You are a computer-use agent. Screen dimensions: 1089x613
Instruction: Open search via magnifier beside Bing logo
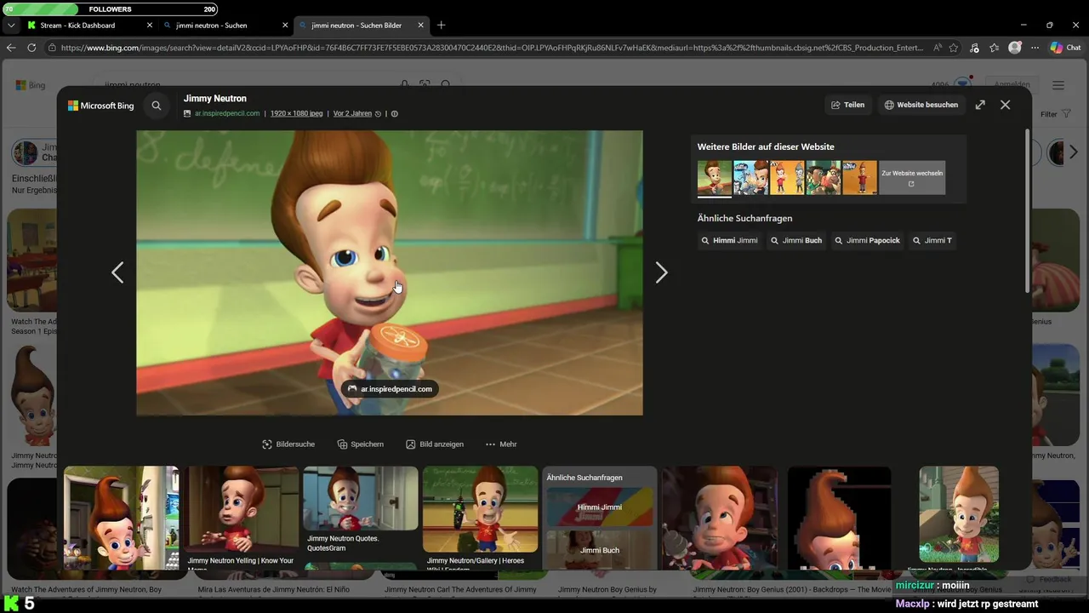tap(157, 106)
